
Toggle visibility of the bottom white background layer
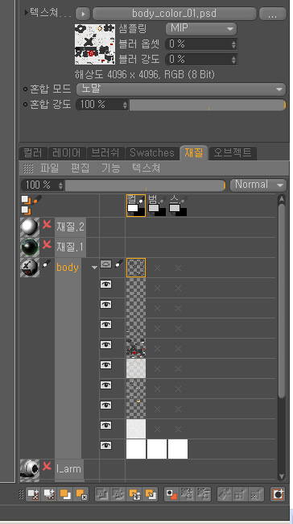click(x=105, y=445)
